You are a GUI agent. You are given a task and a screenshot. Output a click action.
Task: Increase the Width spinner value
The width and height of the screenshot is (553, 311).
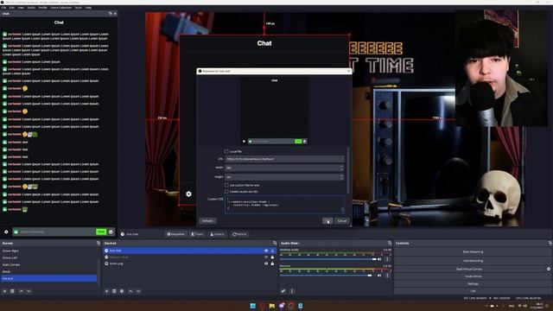341,167
